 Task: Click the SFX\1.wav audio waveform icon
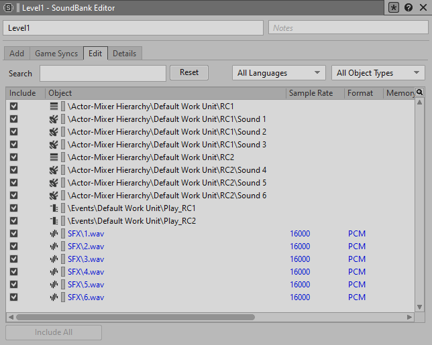(x=54, y=234)
